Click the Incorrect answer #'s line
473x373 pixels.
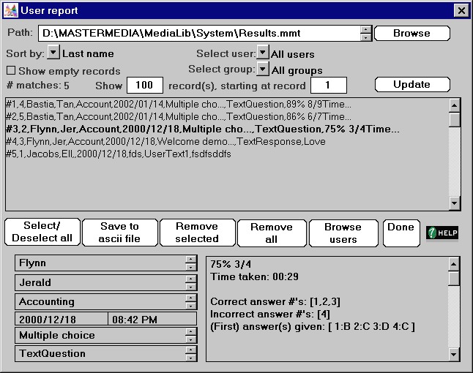tap(270, 314)
